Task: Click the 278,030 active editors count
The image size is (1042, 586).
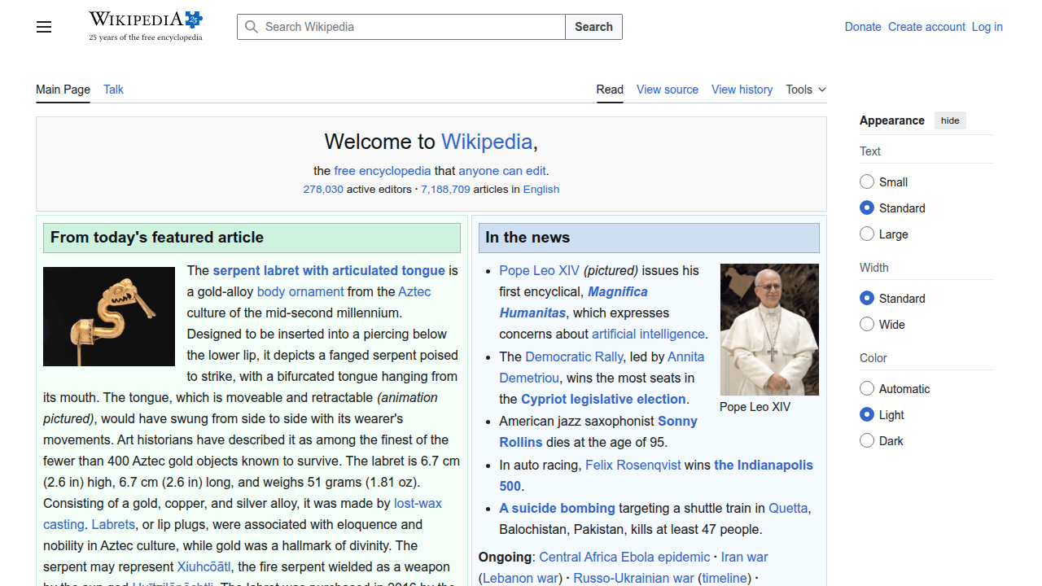Action: tap(323, 189)
